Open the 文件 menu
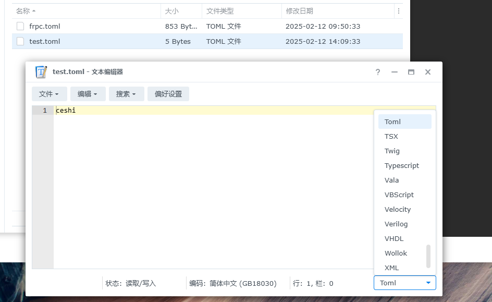This screenshot has width=492, height=302. [x=50, y=94]
